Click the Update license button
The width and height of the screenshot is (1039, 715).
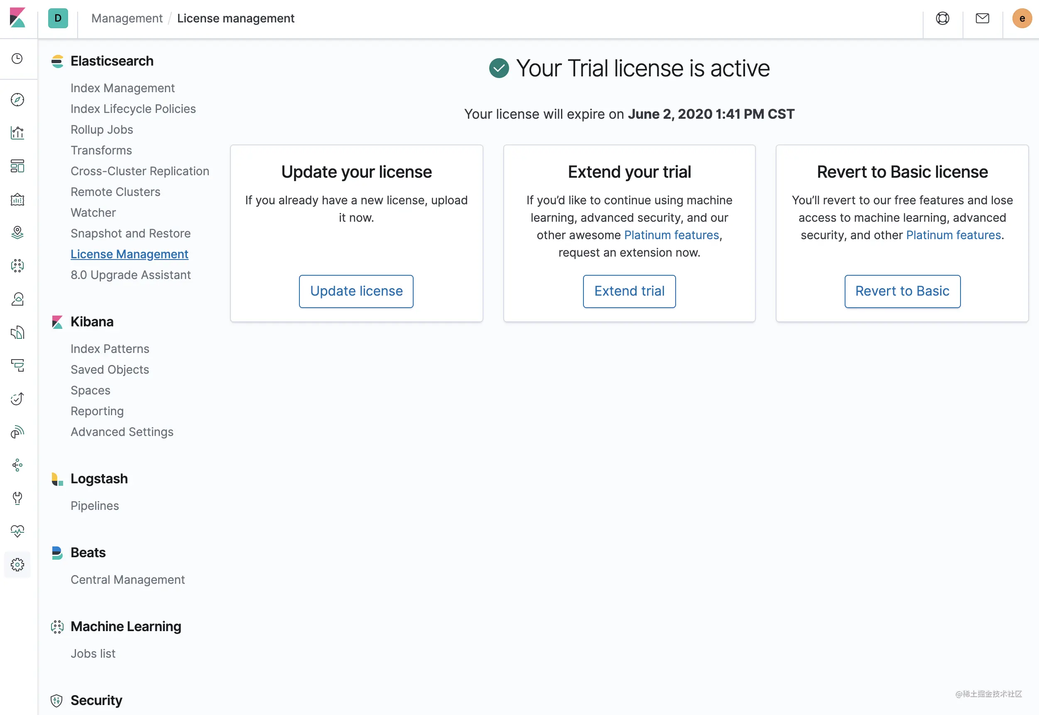(x=356, y=291)
